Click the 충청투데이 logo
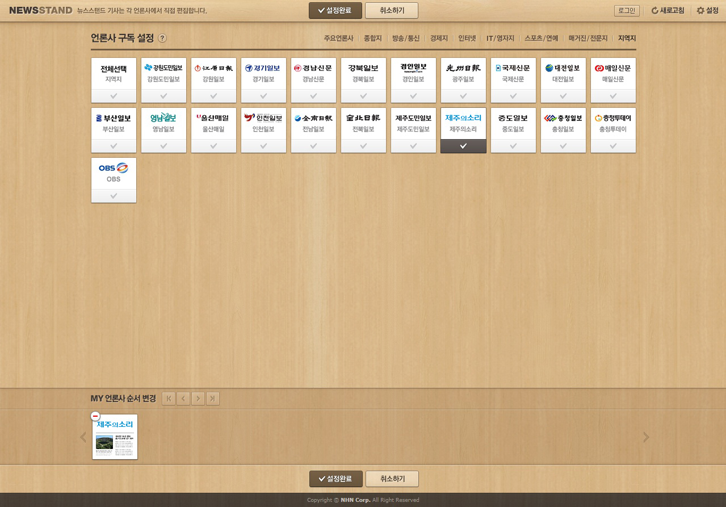Viewport: 726px width, 507px height. (613, 118)
